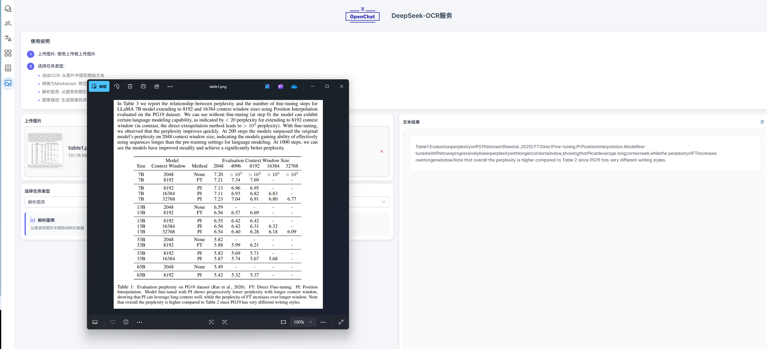Open more options menu in Photos top toolbar

click(x=170, y=86)
